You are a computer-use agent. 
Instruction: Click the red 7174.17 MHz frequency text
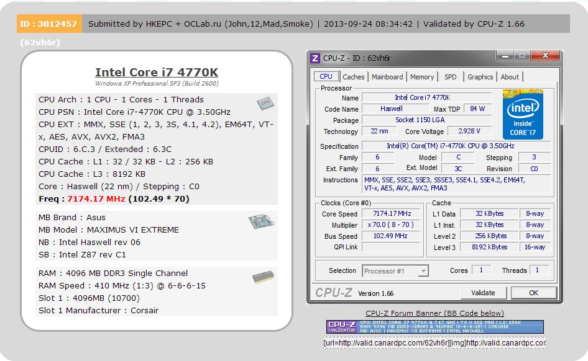(x=96, y=198)
